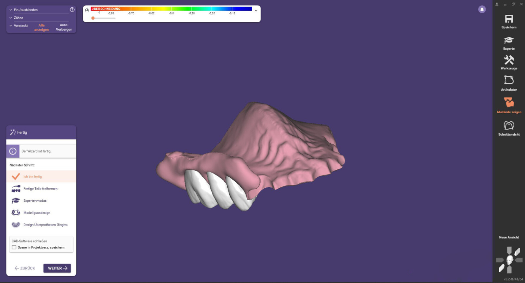
Task: Toggle Abstände zeigen distance display
Action: point(509,103)
